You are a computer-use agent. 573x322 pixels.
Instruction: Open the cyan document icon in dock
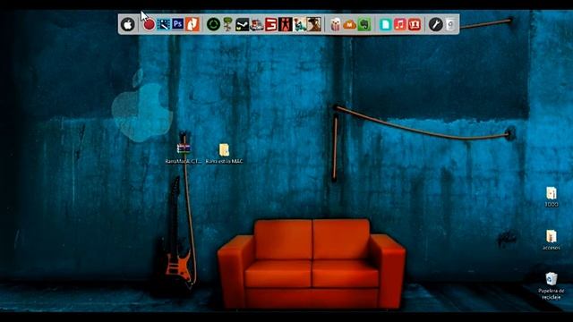coord(385,24)
